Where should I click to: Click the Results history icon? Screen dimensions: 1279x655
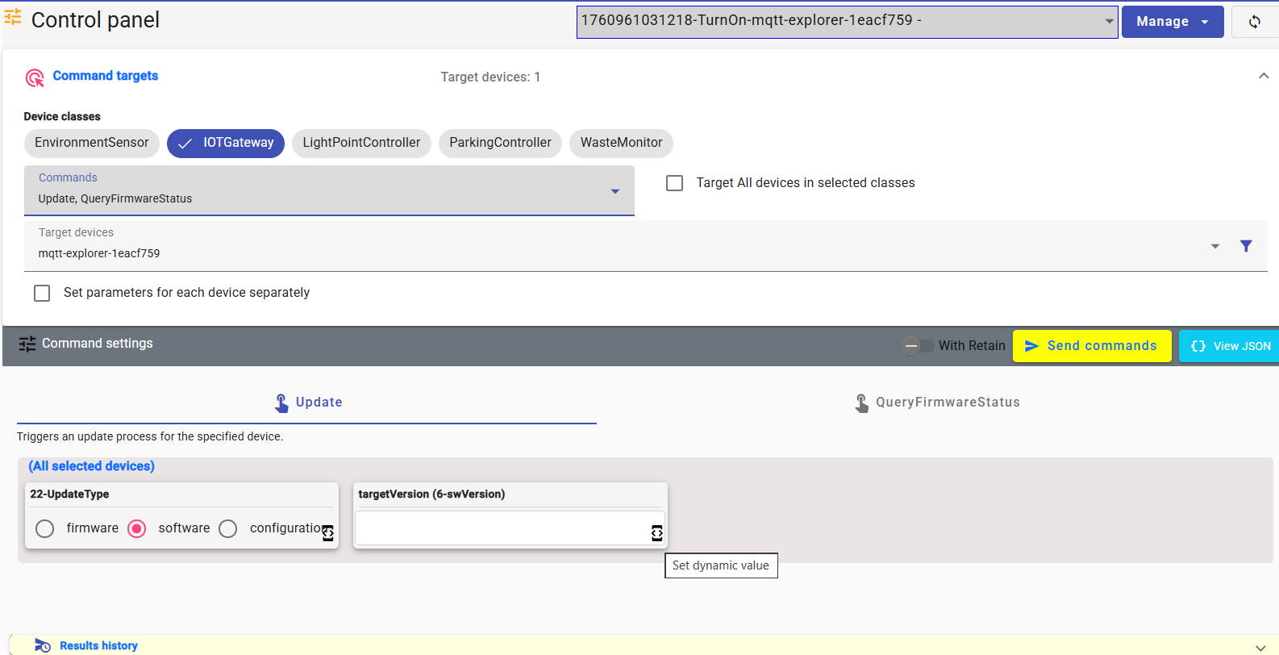pyautogui.click(x=43, y=645)
